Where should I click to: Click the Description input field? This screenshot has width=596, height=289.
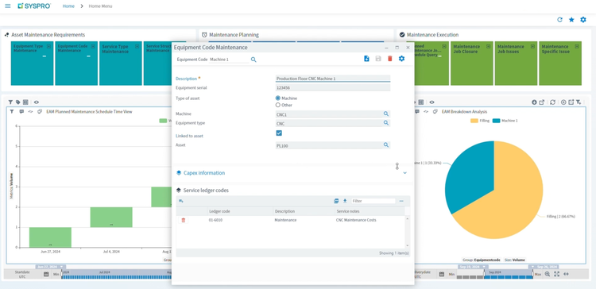tap(333, 79)
